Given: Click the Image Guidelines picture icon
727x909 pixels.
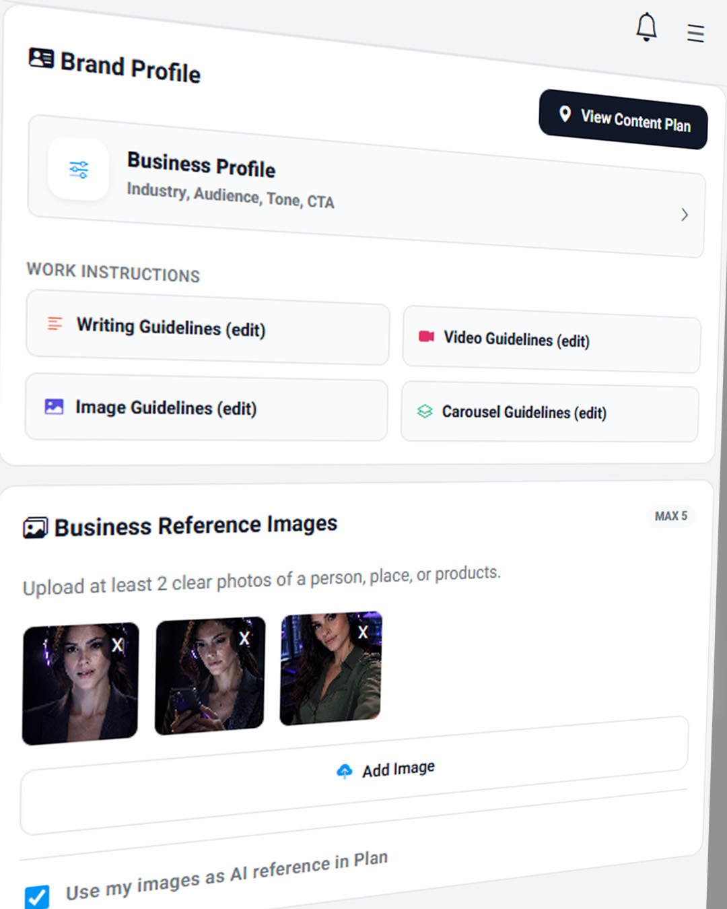Looking at the screenshot, I should [54, 406].
